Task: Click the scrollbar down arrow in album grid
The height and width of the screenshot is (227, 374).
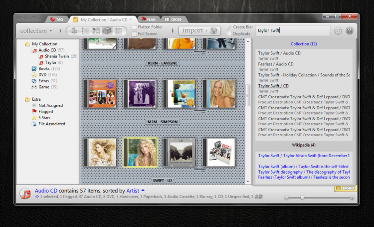Action: (248, 182)
